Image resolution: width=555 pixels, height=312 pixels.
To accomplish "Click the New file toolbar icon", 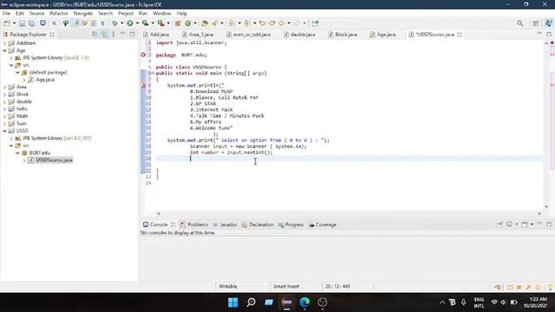I will (x=7, y=23).
